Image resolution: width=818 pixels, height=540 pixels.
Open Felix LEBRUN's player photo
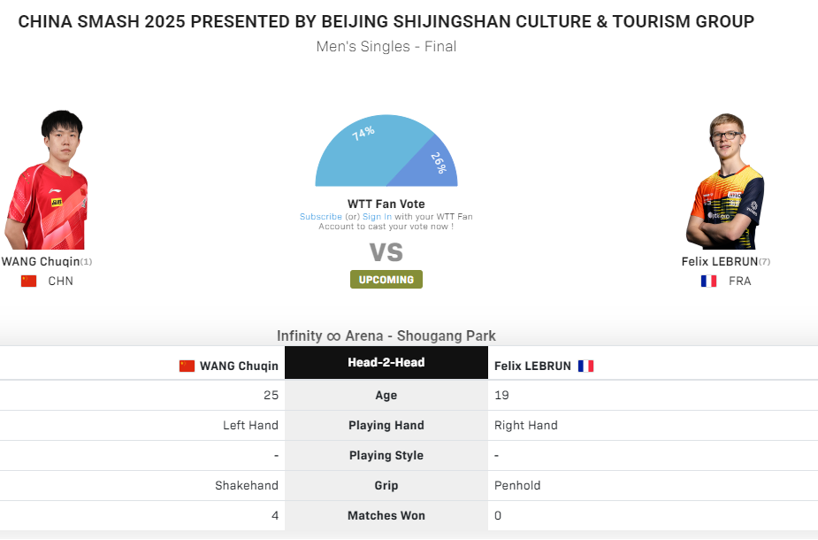point(724,181)
